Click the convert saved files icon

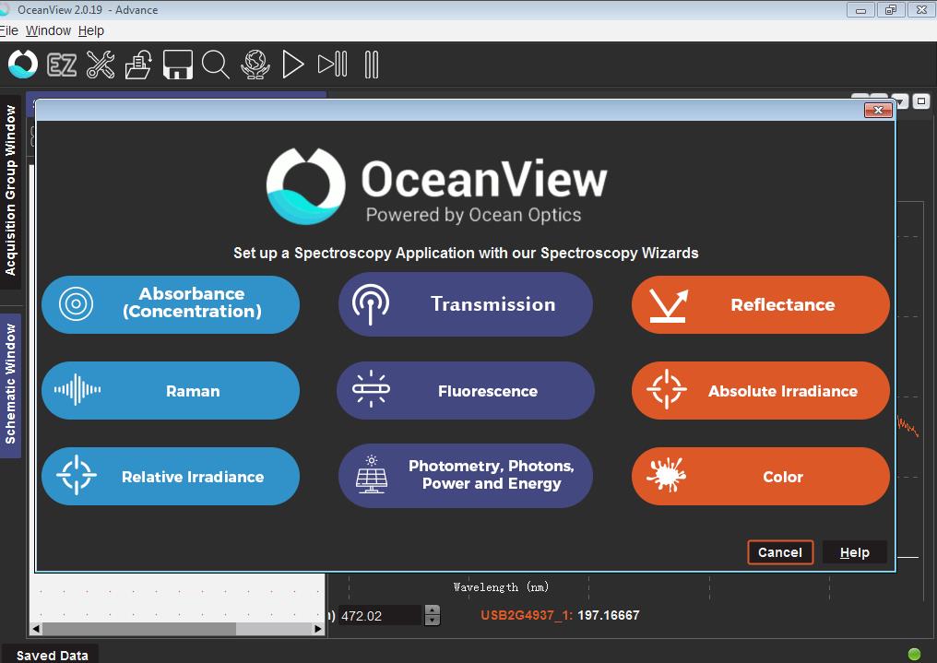[137, 65]
